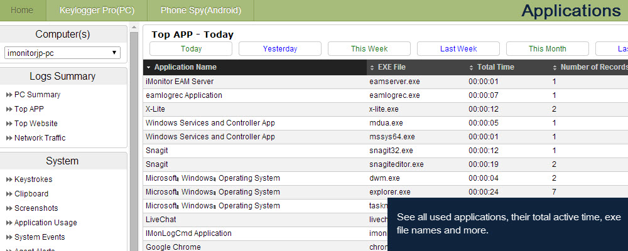The width and height of the screenshot is (628, 251).
Task: Click the sidebar vertical scrollbar track
Action: pos(134,140)
